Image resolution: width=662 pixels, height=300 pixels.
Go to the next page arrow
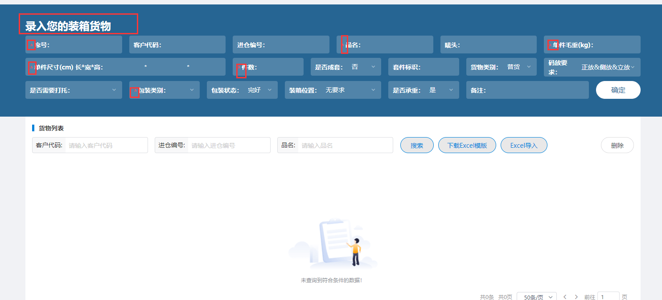coord(576,297)
